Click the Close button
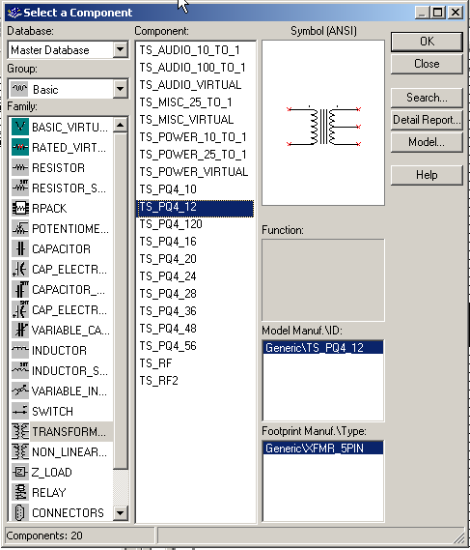The width and height of the screenshot is (470, 550). tap(427, 64)
